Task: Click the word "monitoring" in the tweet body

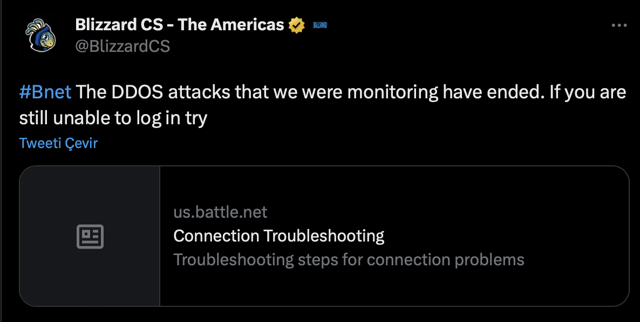Action: 392,92
